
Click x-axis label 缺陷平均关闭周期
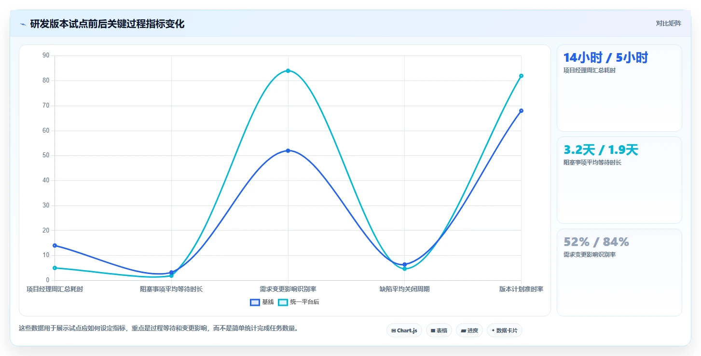(404, 289)
